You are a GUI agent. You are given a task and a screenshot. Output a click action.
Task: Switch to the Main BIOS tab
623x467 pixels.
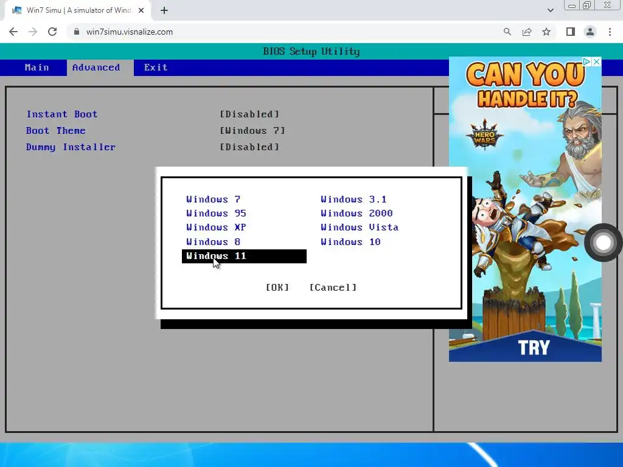click(37, 67)
